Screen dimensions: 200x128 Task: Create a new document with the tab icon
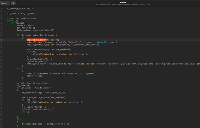click(x=13, y=3)
